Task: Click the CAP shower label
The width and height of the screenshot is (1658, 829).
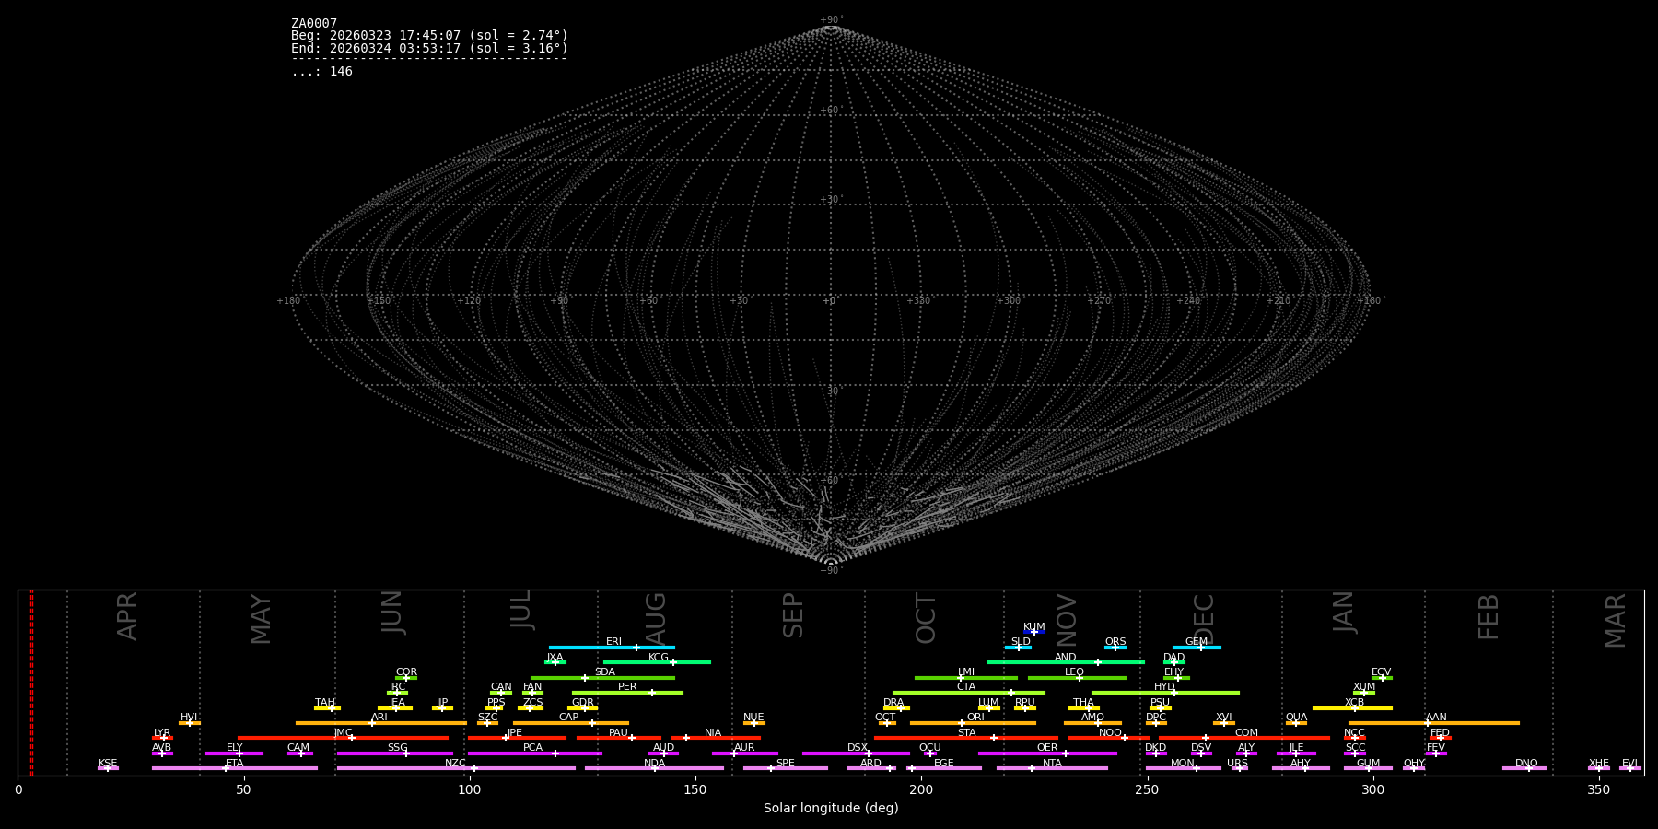Action: coord(569,718)
